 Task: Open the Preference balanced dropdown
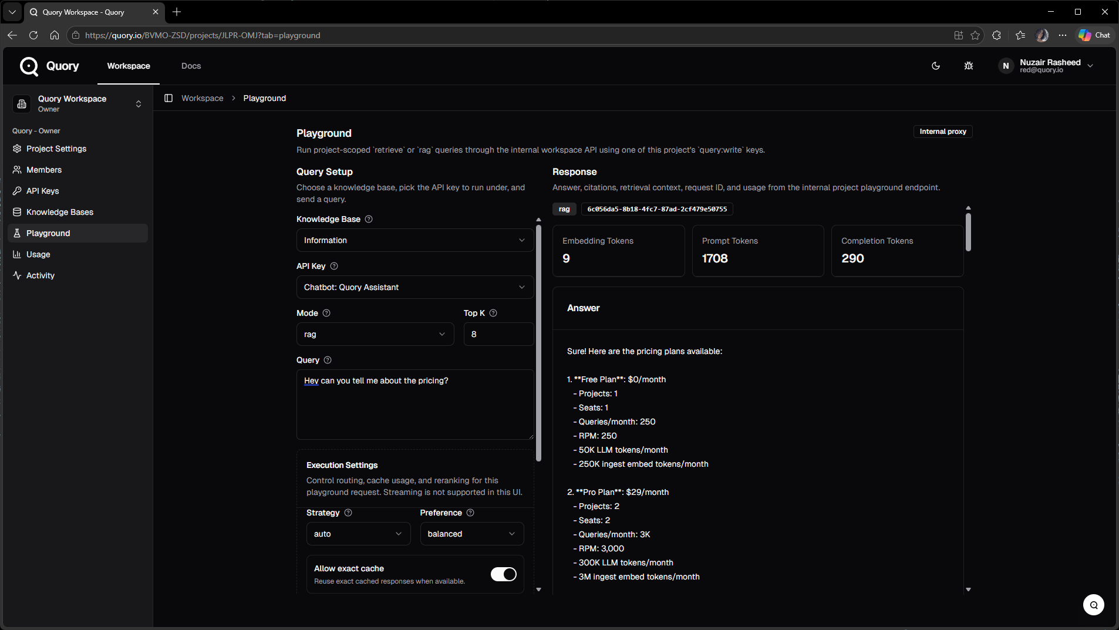pos(472,534)
